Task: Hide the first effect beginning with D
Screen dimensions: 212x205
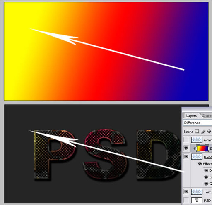Action: pyautogui.click(x=206, y=170)
